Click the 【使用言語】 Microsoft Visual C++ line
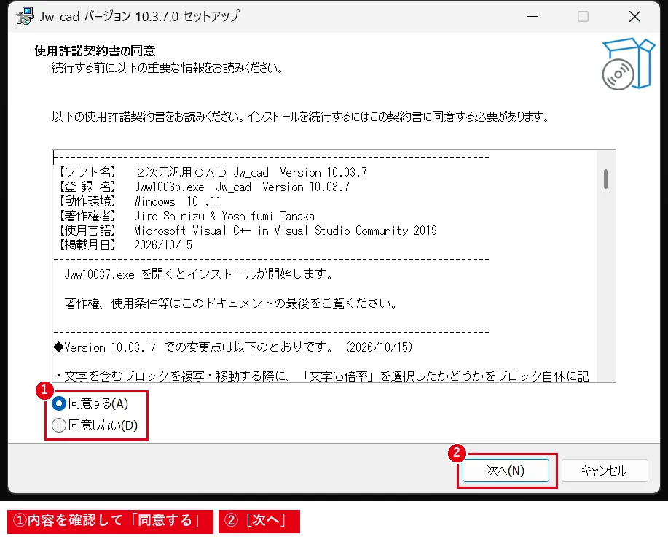Screen dimensions: 668x542 [x=247, y=231]
